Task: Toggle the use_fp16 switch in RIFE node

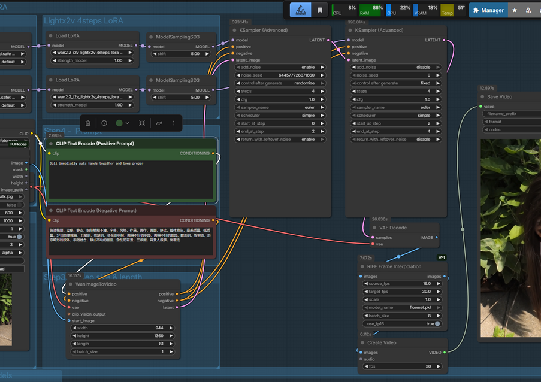Action: [437, 324]
